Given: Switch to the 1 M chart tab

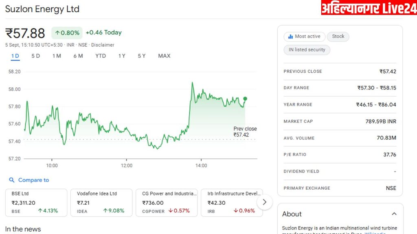Looking at the screenshot, I should coord(57,56).
